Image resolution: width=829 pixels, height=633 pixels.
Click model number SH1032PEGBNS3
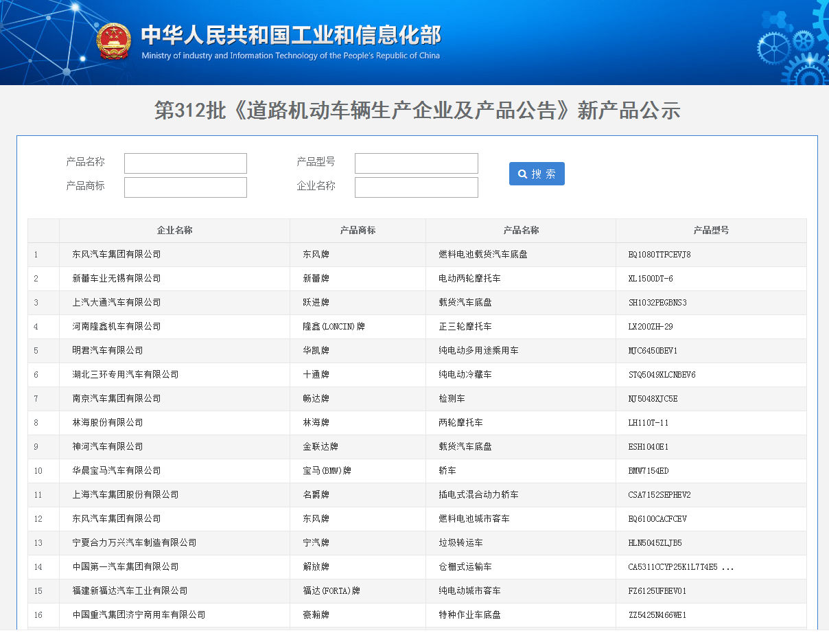point(657,303)
